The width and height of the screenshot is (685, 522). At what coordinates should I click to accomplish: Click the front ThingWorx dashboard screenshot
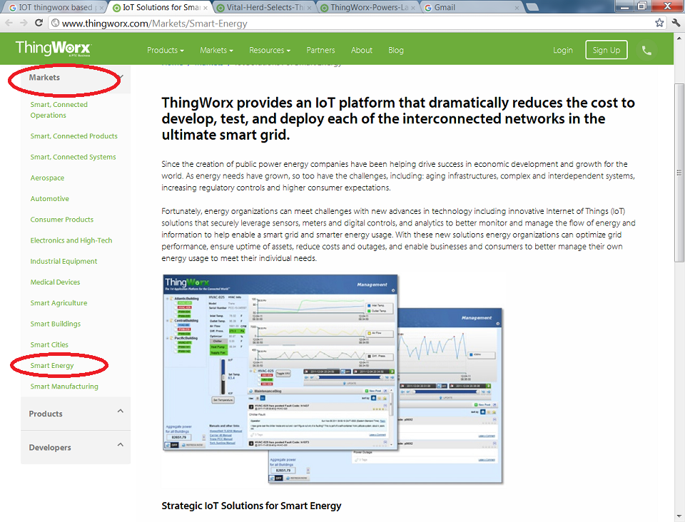280,362
